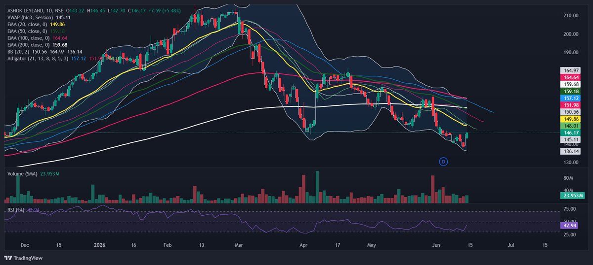Click the Apr label on the time axis
This screenshot has width=593, height=265.
(303, 244)
